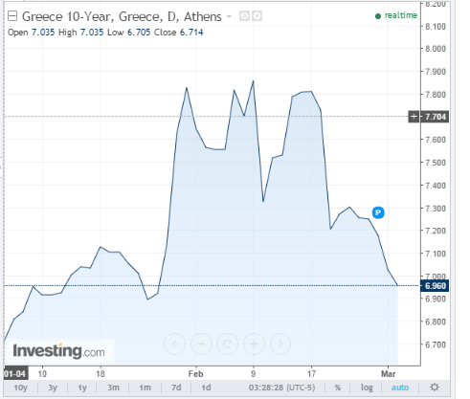Viewport: 470px width, 399px height.
Task: Open chart settings gear in bottom bar
Action: click(435, 388)
